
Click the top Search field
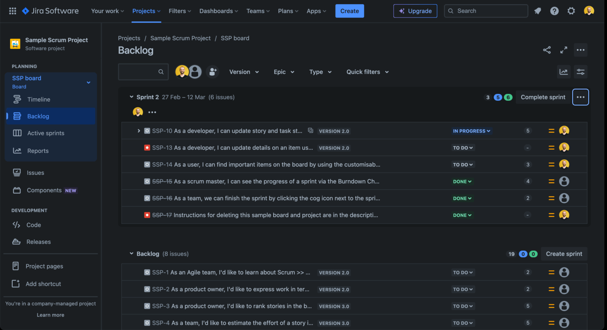486,11
